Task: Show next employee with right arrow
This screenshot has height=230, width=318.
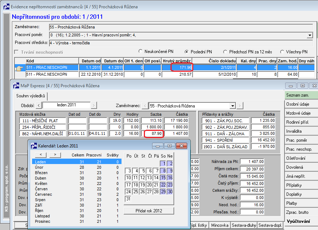Action: [240, 106]
